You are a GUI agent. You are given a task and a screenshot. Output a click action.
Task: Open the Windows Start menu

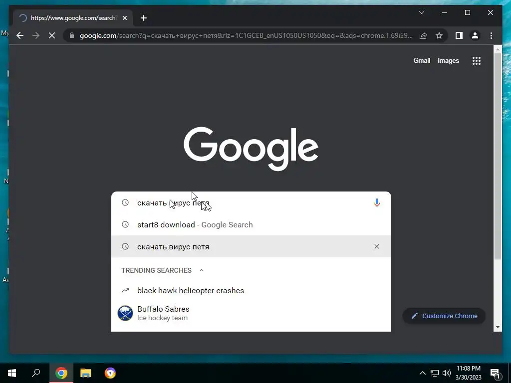[x=12, y=373]
